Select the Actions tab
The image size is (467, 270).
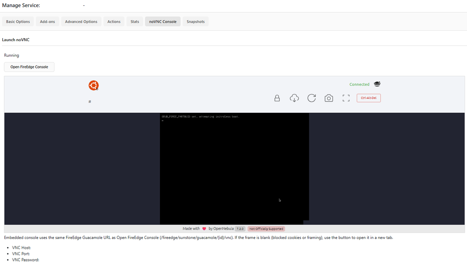click(x=114, y=21)
